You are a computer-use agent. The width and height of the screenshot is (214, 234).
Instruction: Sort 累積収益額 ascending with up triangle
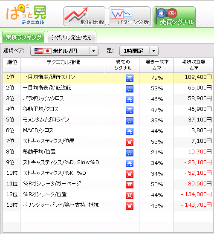191,68
